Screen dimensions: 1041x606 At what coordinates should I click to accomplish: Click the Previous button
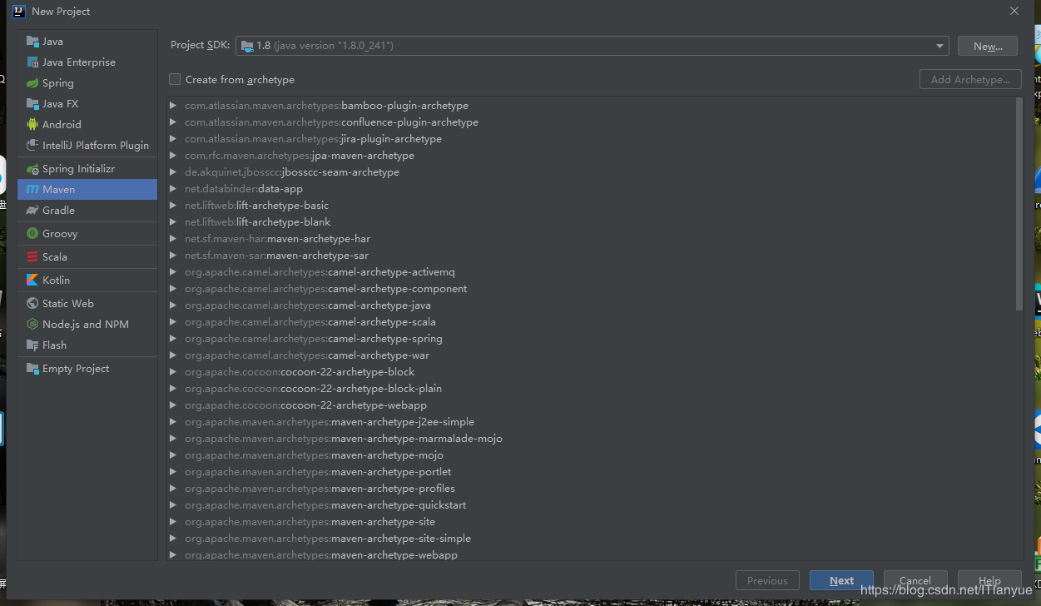(x=767, y=581)
